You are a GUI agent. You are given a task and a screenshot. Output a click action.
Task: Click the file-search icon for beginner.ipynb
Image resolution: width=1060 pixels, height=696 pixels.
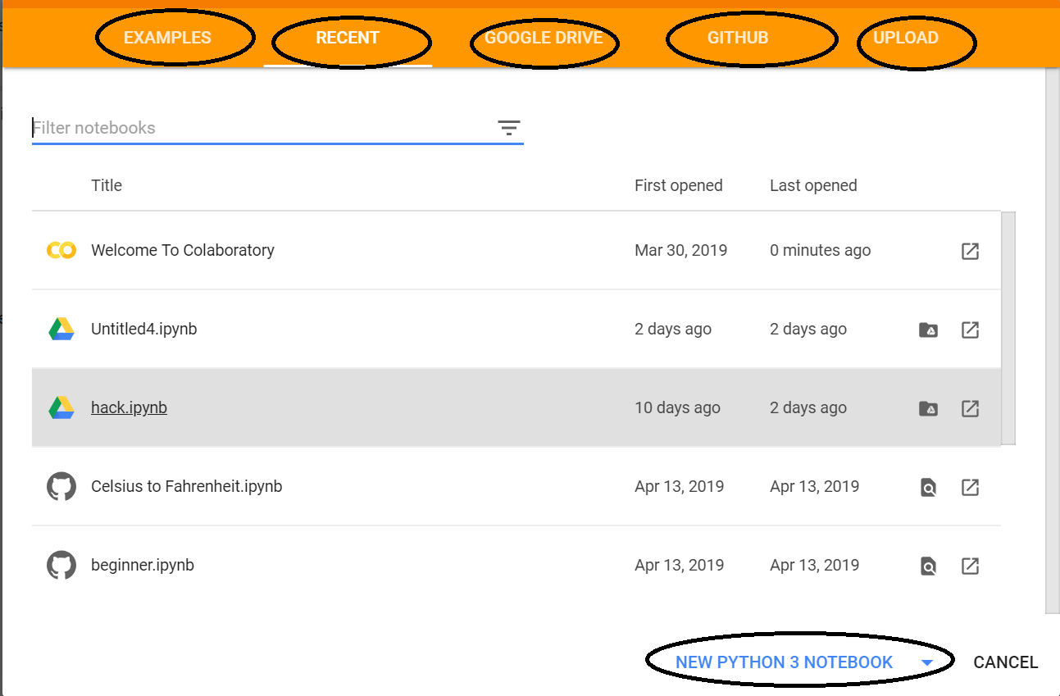[928, 566]
